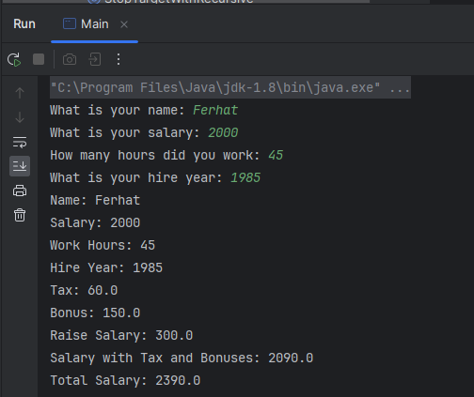
Task: Close the Main run tab
Action: pyautogui.click(x=124, y=24)
